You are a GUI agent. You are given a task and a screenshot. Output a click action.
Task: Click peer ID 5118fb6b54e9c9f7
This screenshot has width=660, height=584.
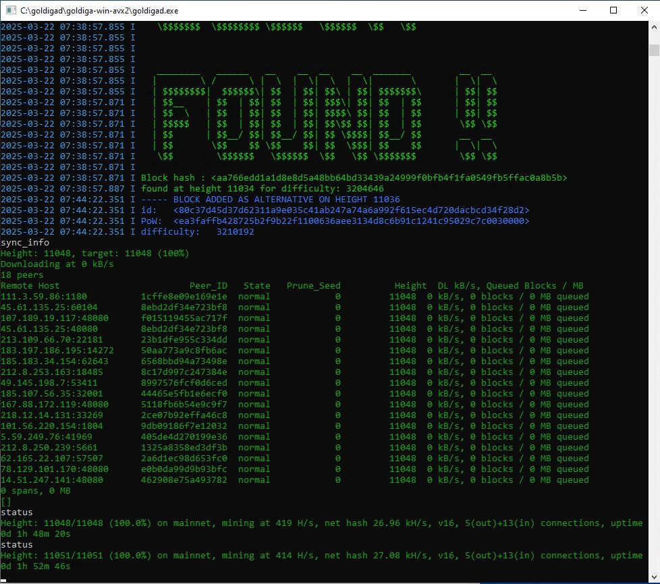tap(184, 405)
